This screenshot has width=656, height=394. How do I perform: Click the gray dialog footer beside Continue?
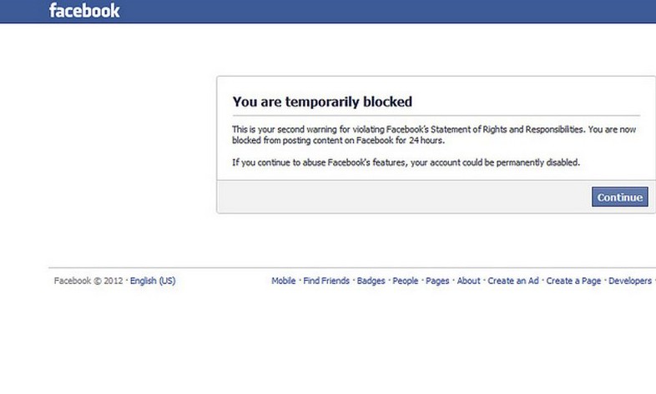click(x=401, y=197)
